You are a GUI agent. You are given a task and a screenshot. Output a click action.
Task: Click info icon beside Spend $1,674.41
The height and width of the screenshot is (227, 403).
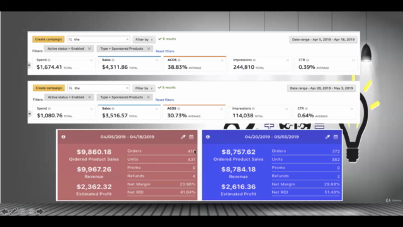[x=49, y=60]
